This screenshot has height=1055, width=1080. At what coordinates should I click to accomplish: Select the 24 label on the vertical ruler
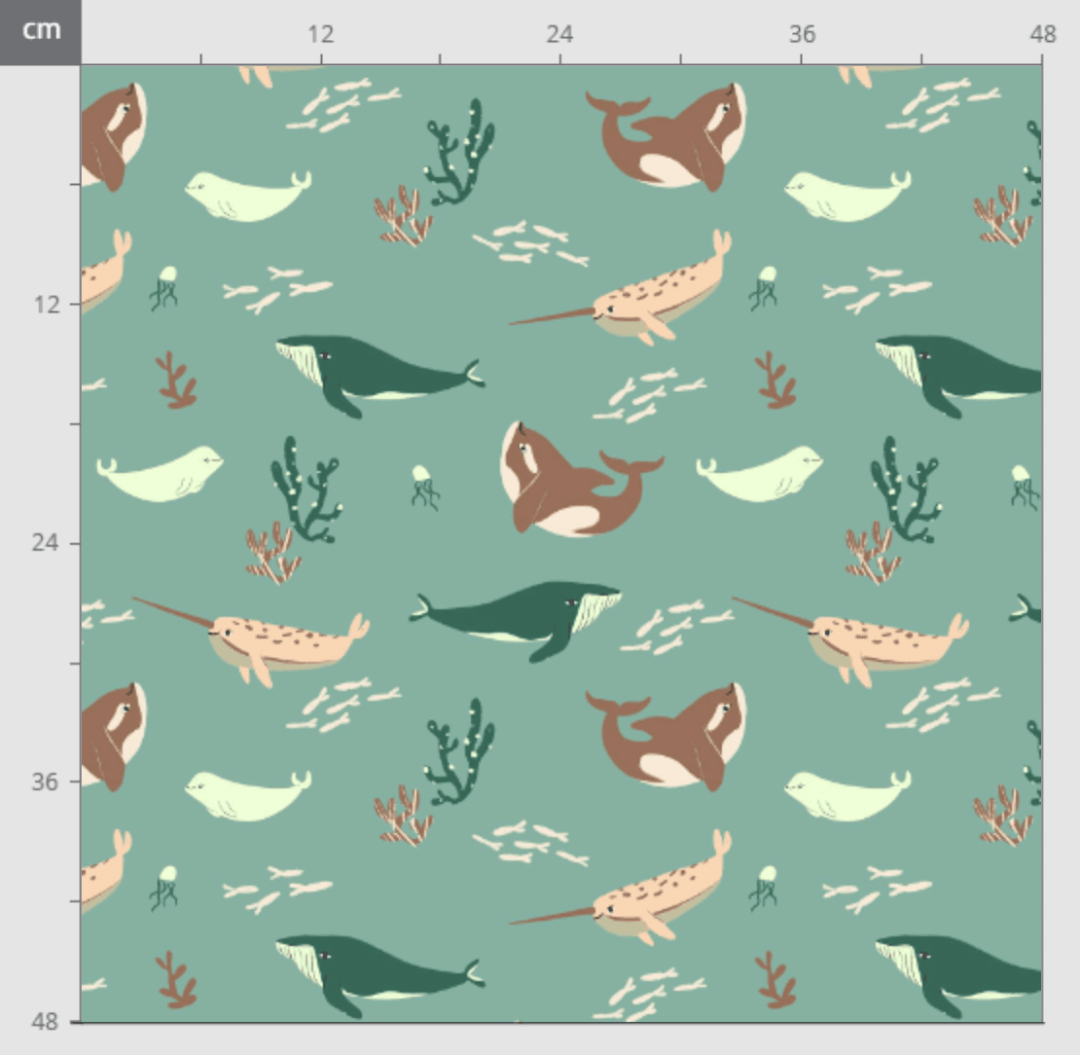click(46, 542)
